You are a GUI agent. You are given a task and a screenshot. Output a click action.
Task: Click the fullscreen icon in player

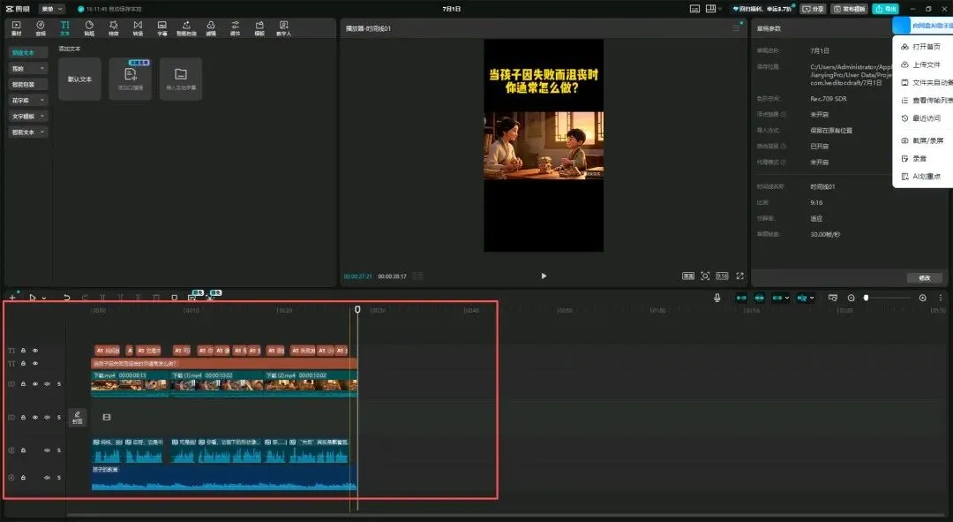[739, 276]
